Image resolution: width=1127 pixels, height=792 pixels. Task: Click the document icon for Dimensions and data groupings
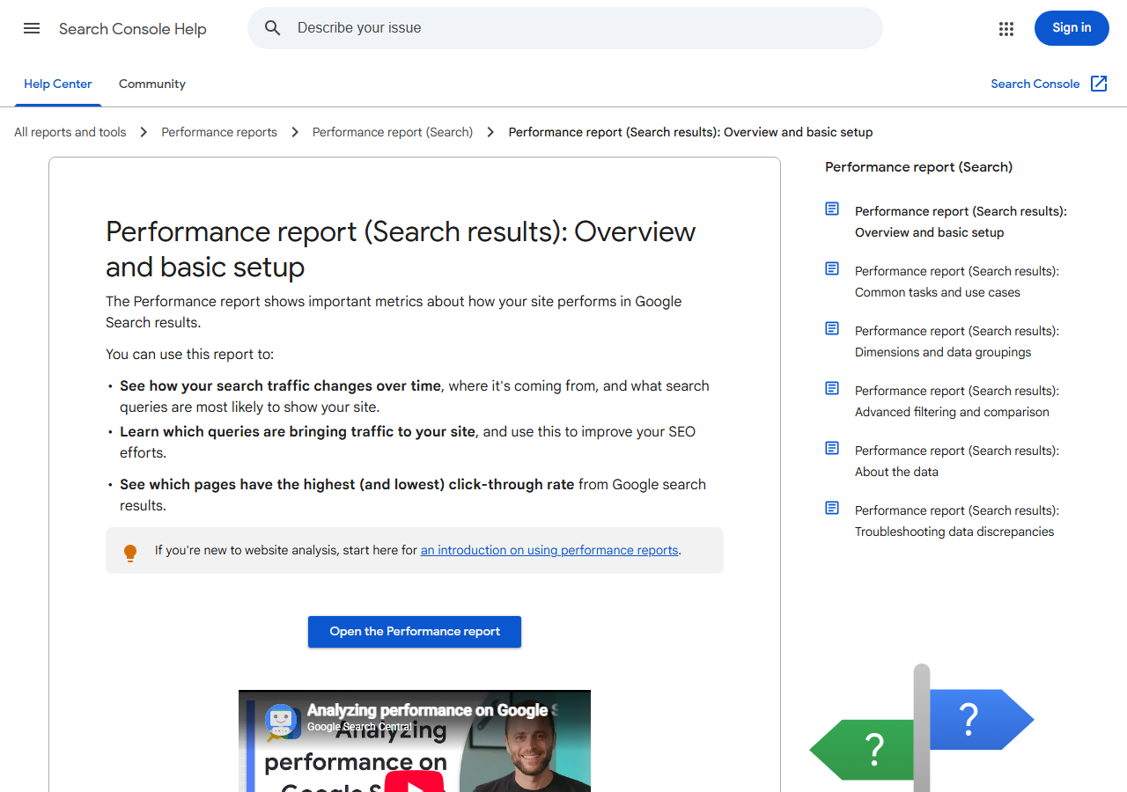click(x=832, y=328)
